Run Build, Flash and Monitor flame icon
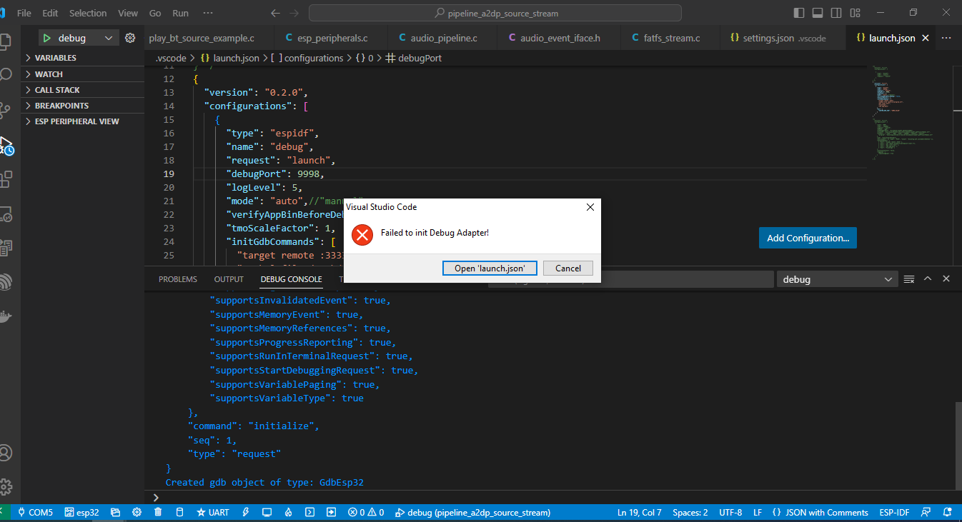 289,513
